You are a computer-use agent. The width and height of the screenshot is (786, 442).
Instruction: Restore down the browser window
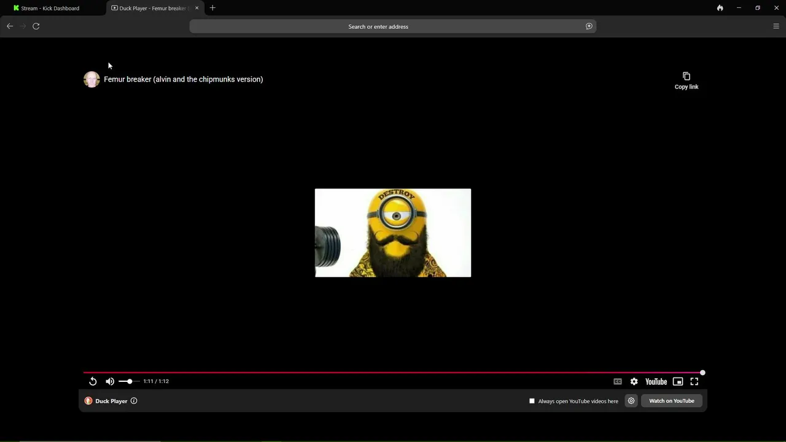758,8
